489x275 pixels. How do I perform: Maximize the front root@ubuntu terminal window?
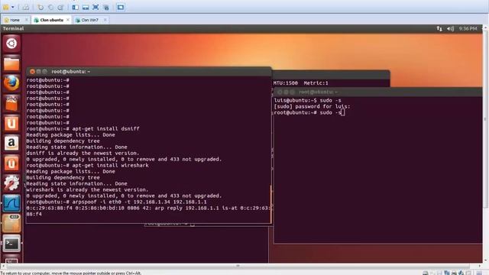(x=44, y=72)
